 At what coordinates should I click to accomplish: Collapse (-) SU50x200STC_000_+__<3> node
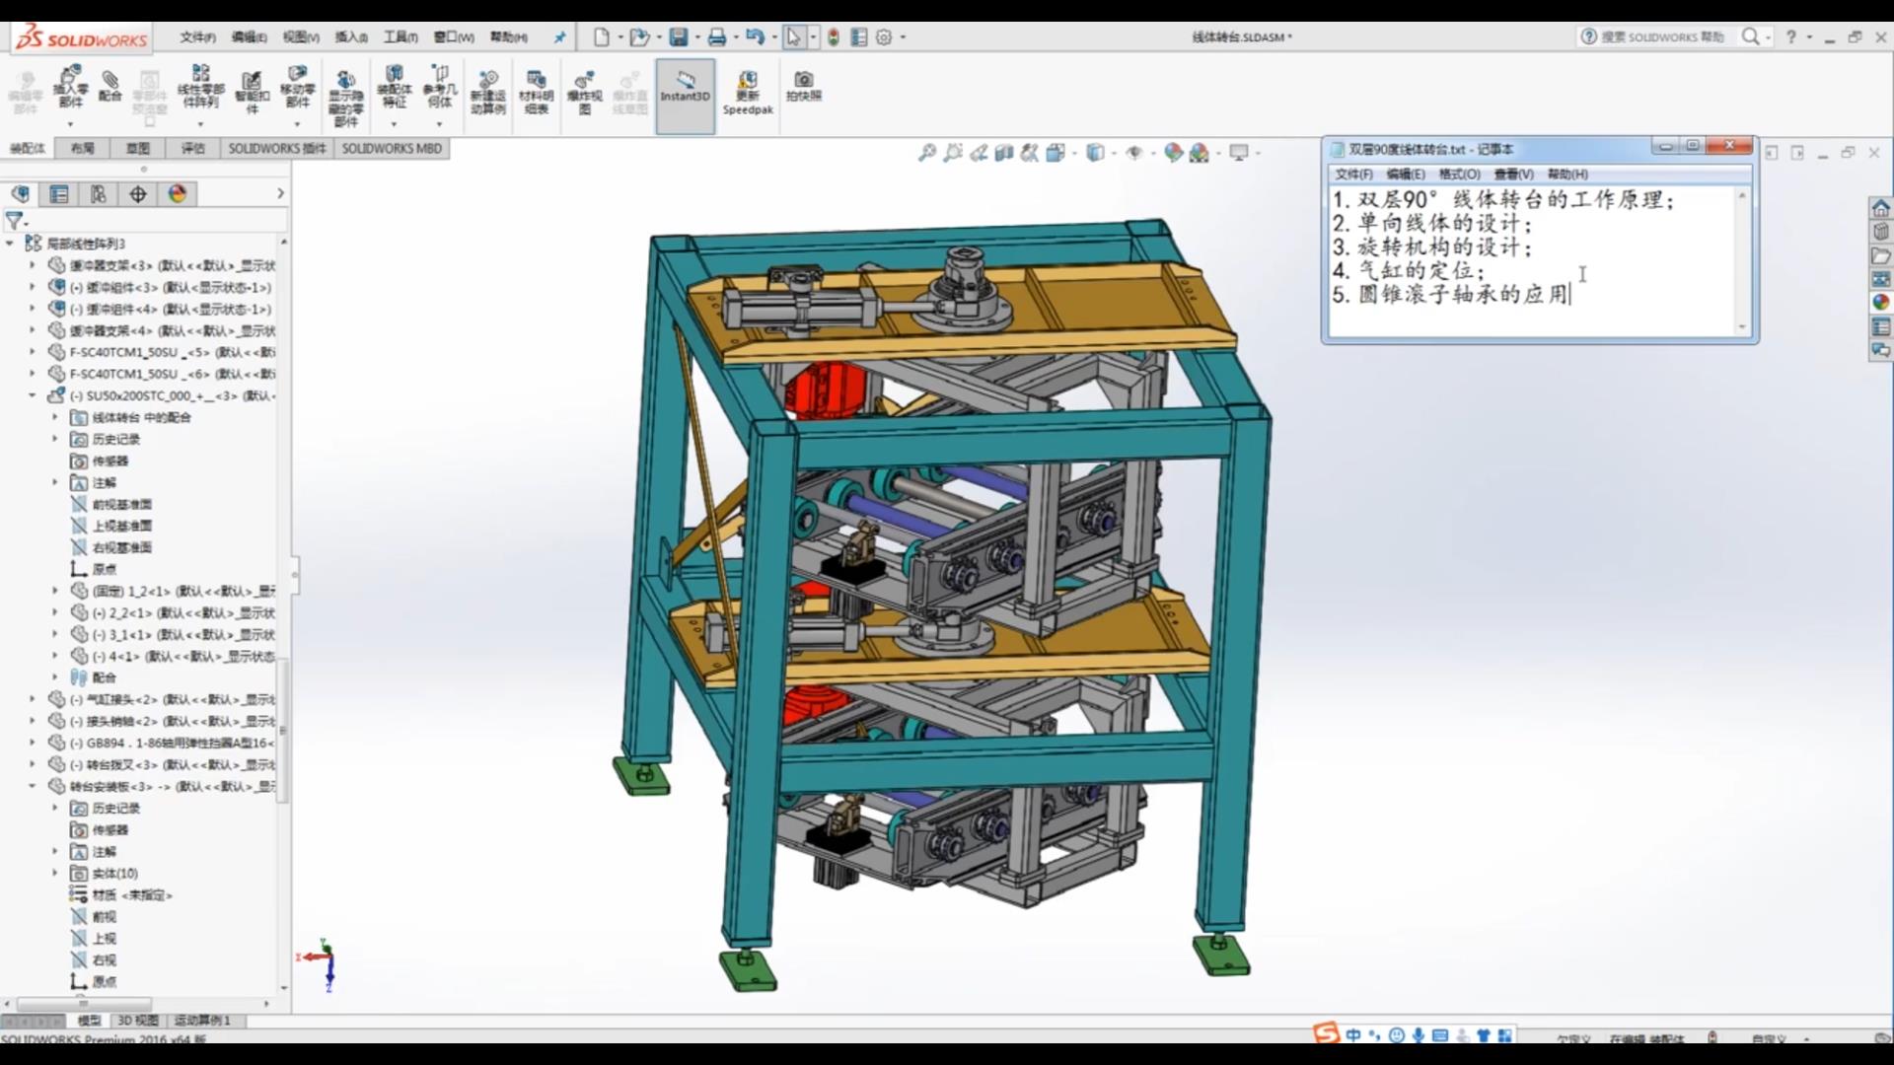pyautogui.click(x=33, y=395)
